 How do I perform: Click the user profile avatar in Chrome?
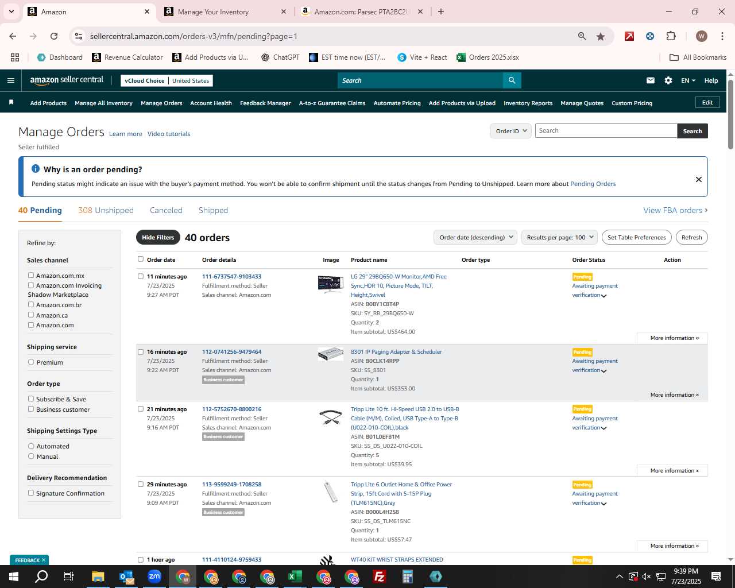click(702, 36)
